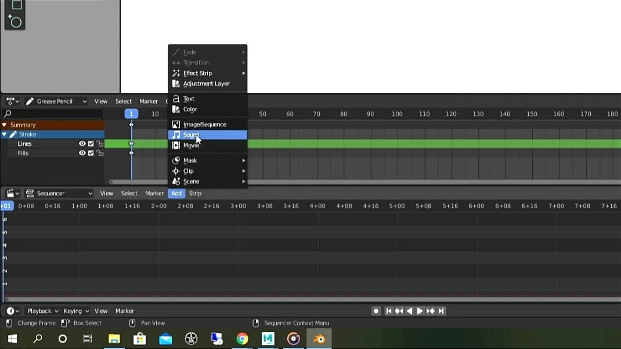Toggle the Lines layer checkbox
621x349 pixels.
(x=91, y=144)
